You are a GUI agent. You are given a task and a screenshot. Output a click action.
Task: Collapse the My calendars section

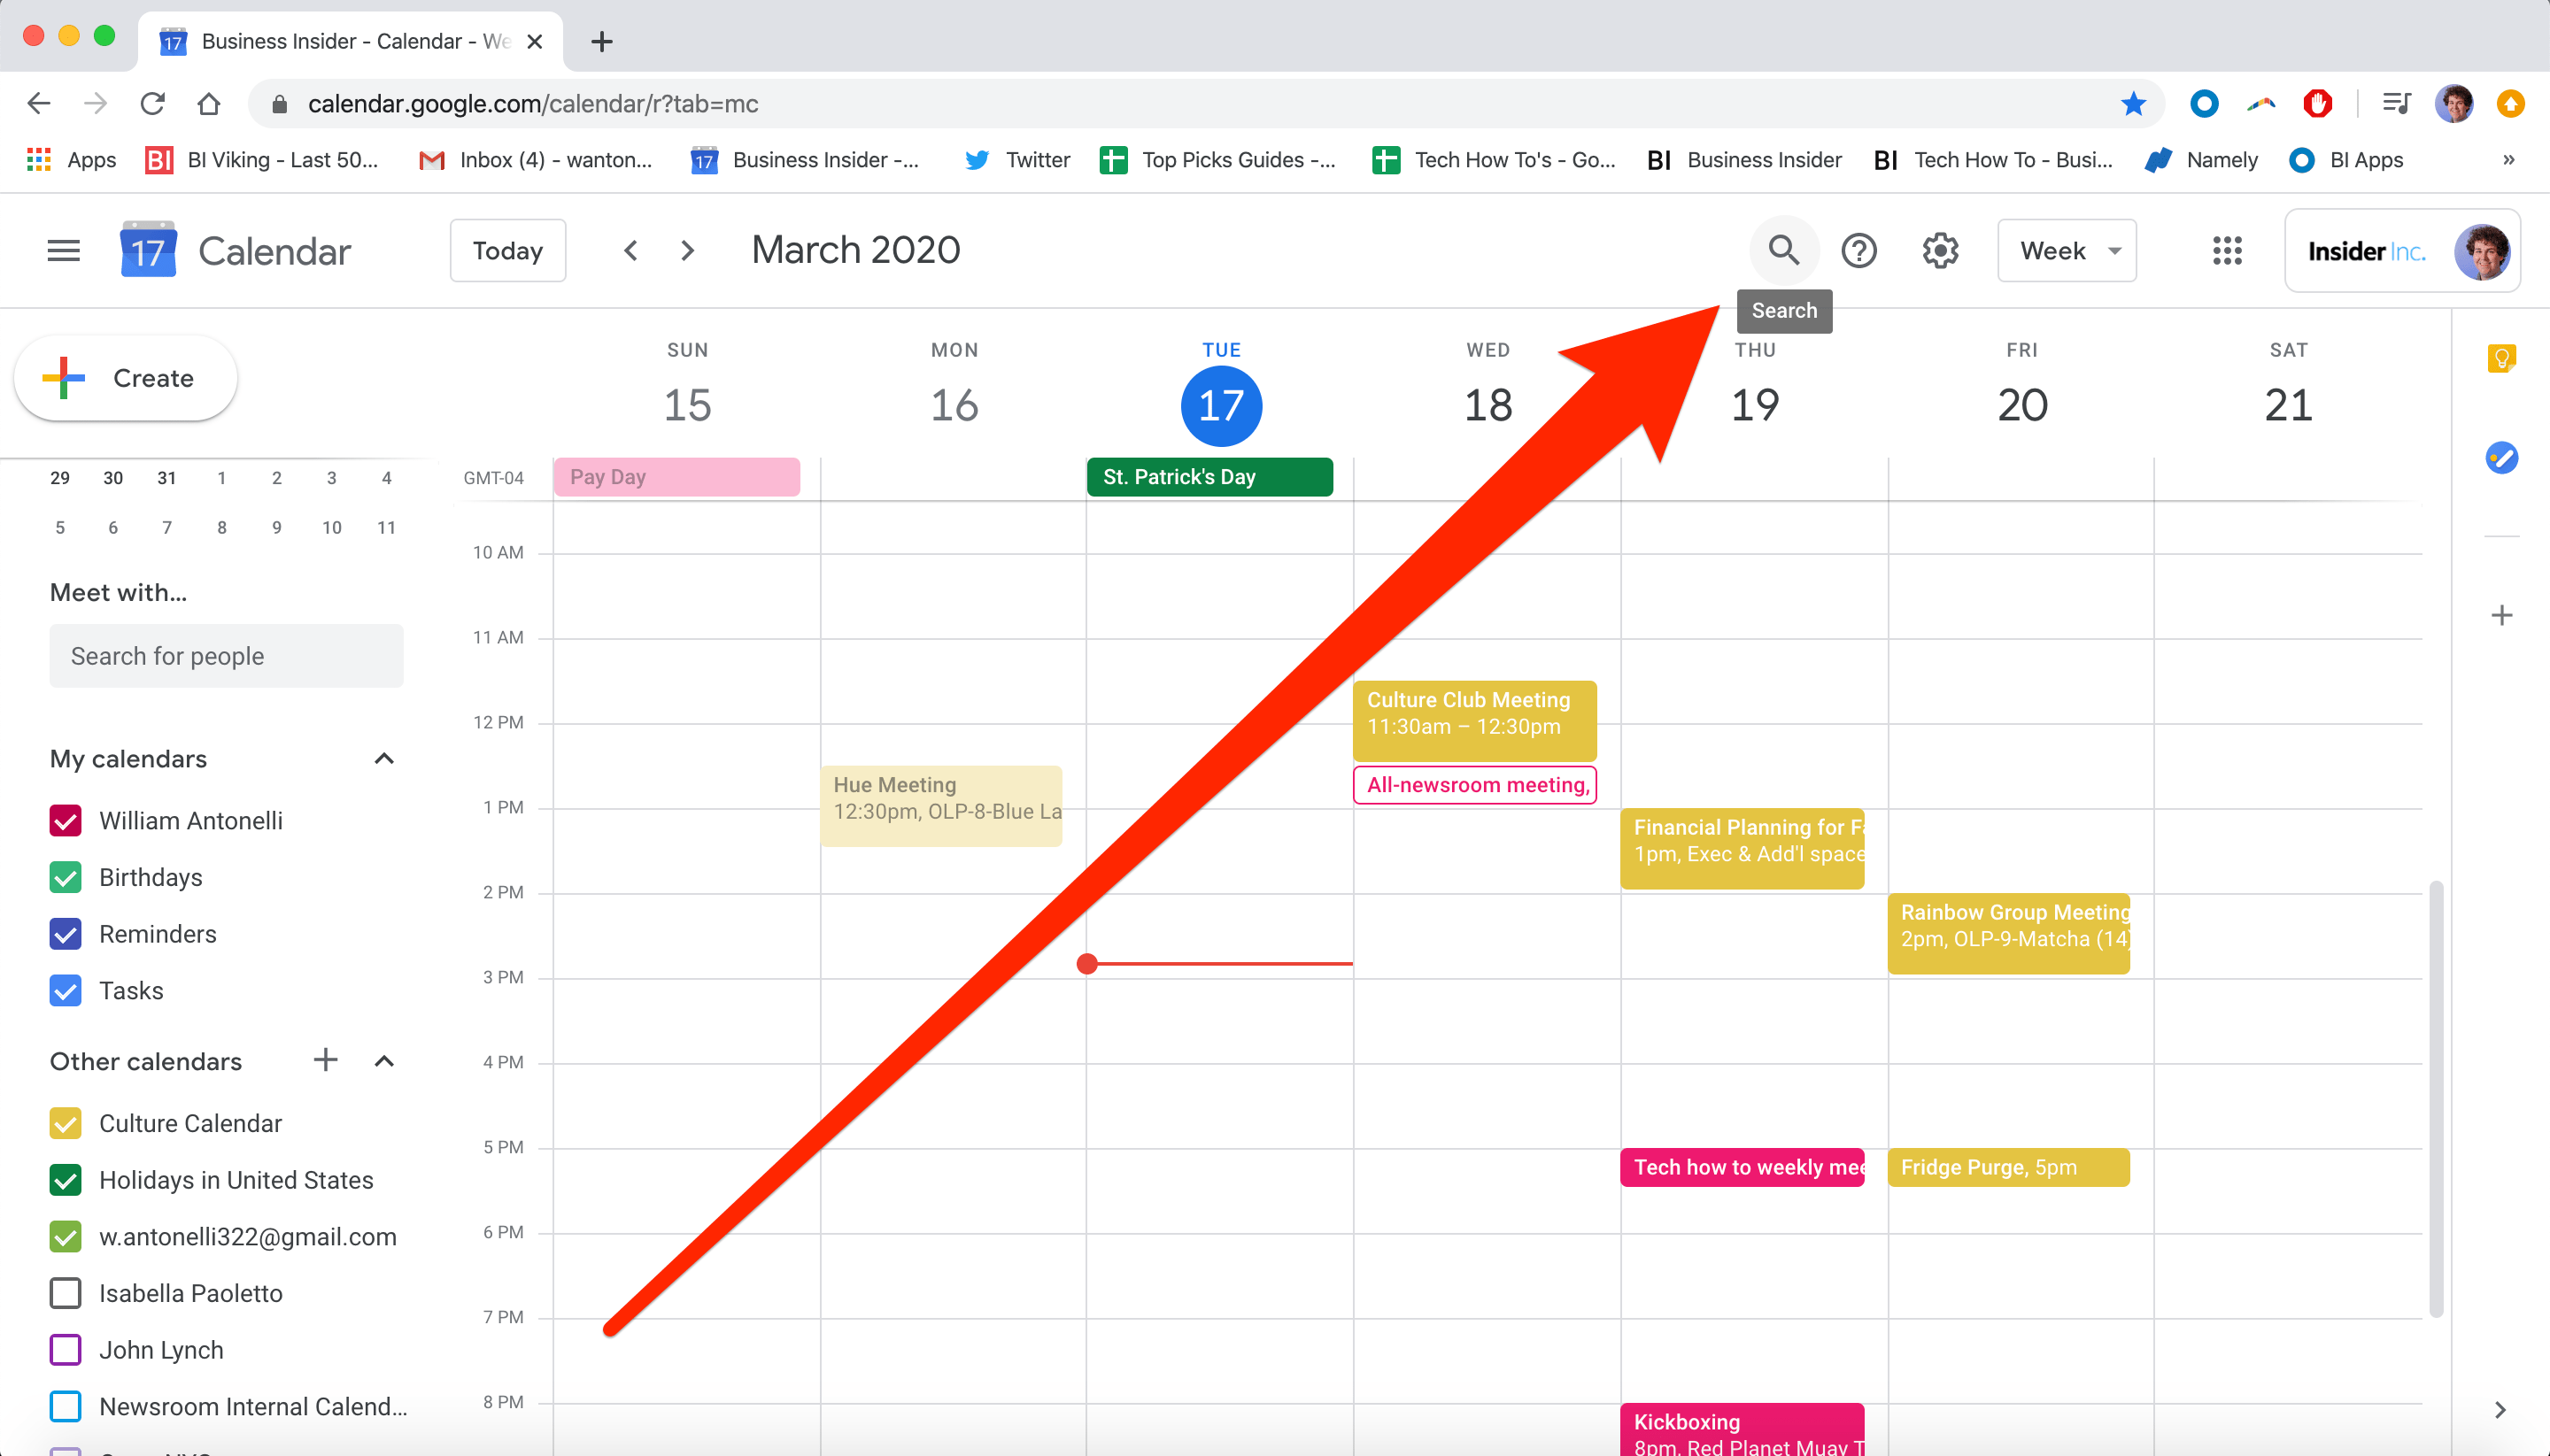click(384, 759)
